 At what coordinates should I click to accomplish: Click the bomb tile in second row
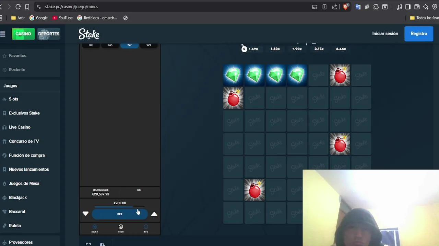pos(233,98)
